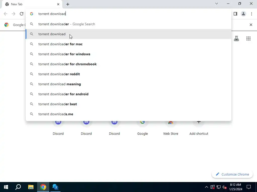Choose 'torrent downloader - Google Search' suggestion

tap(128, 24)
